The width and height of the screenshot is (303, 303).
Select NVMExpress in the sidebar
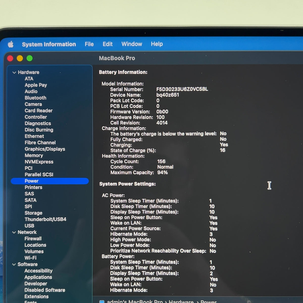pyautogui.click(x=39, y=162)
